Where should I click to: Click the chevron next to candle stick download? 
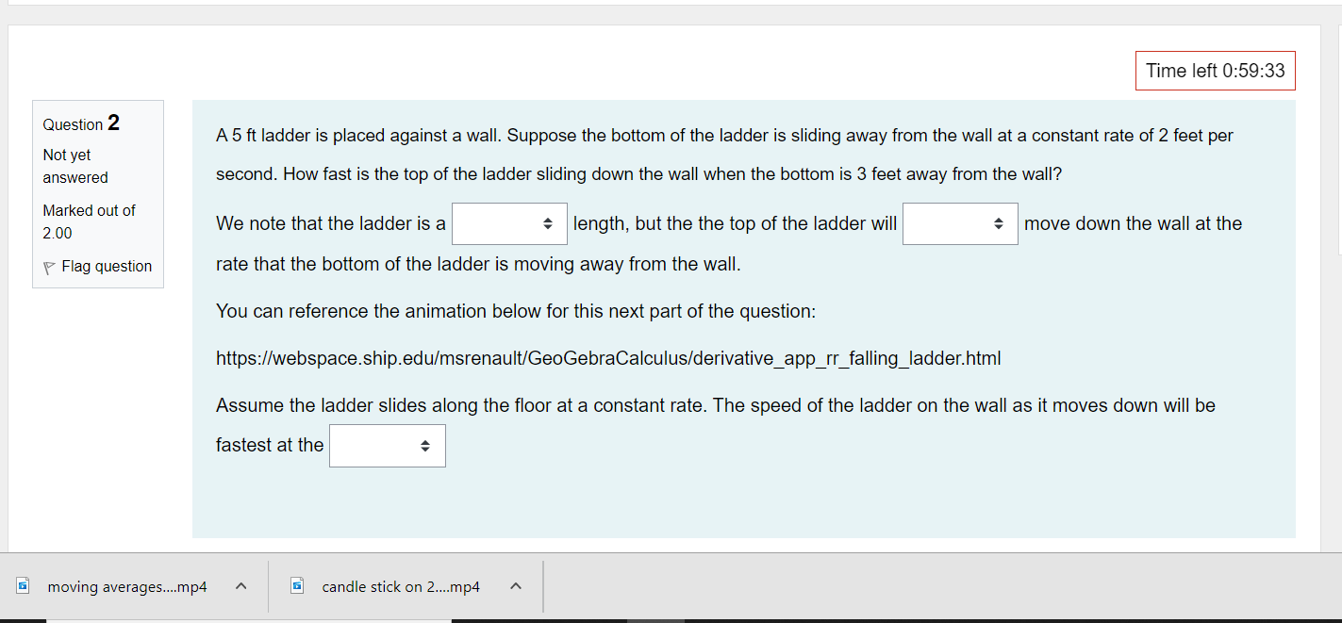click(x=516, y=585)
